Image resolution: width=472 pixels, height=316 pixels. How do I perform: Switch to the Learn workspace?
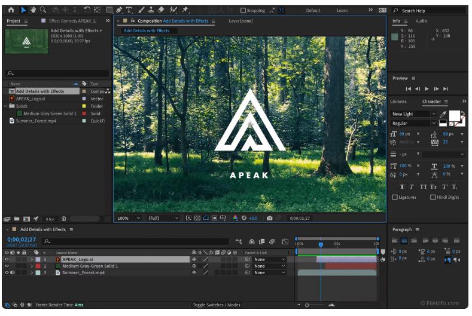342,11
